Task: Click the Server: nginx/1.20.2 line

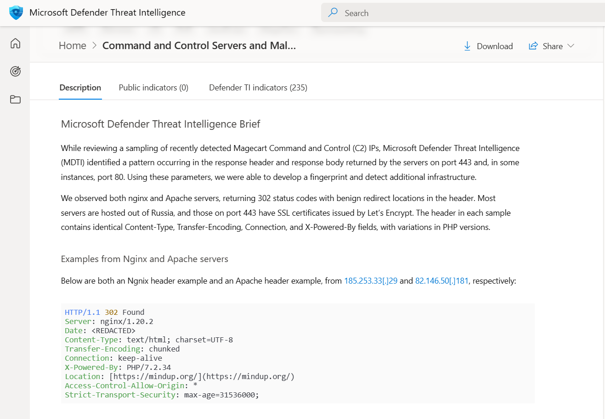Action: [x=109, y=321]
